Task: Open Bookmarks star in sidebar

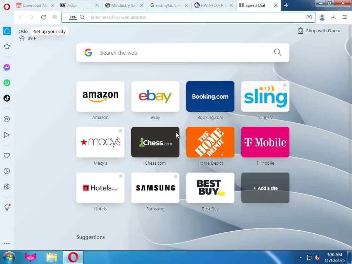Action: (x=7, y=46)
